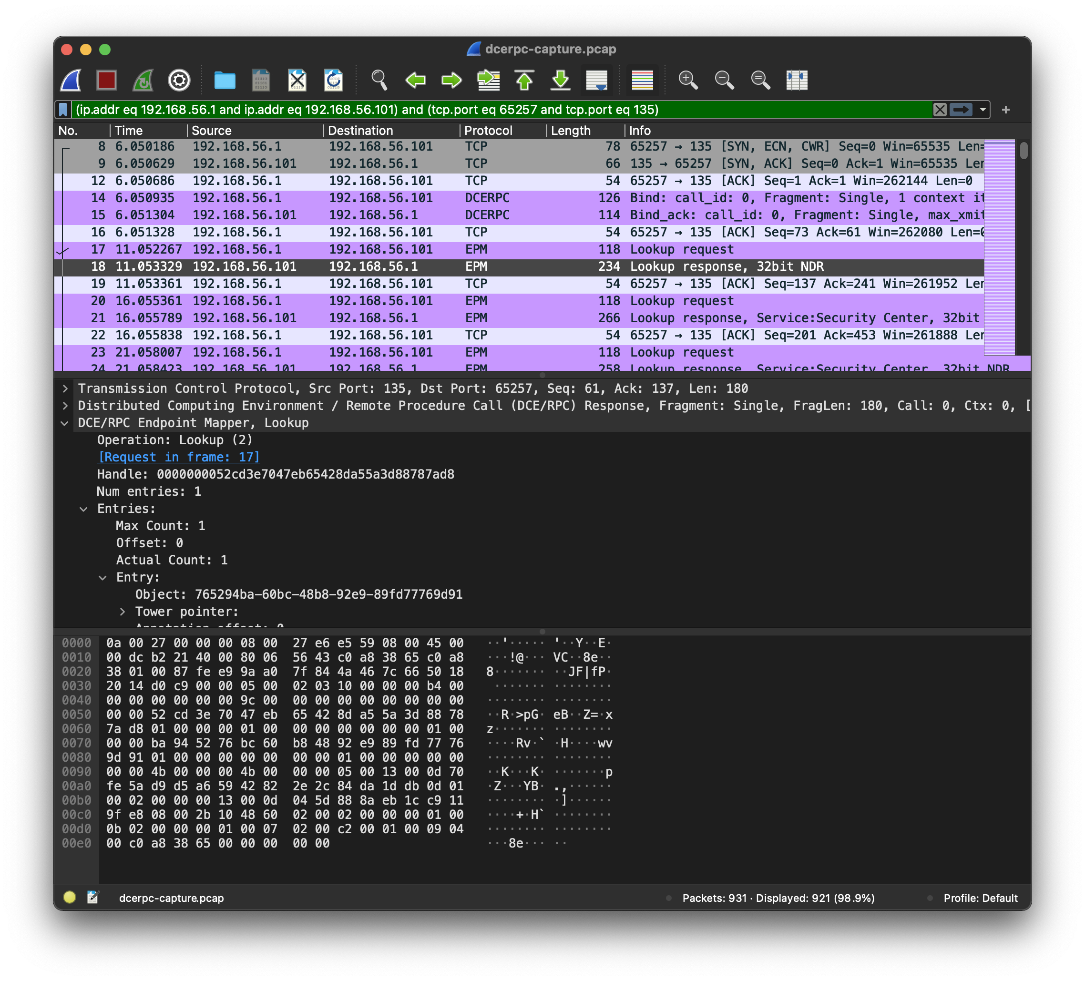This screenshot has width=1085, height=981.
Task: Clear the current display filter
Action: tap(940, 110)
